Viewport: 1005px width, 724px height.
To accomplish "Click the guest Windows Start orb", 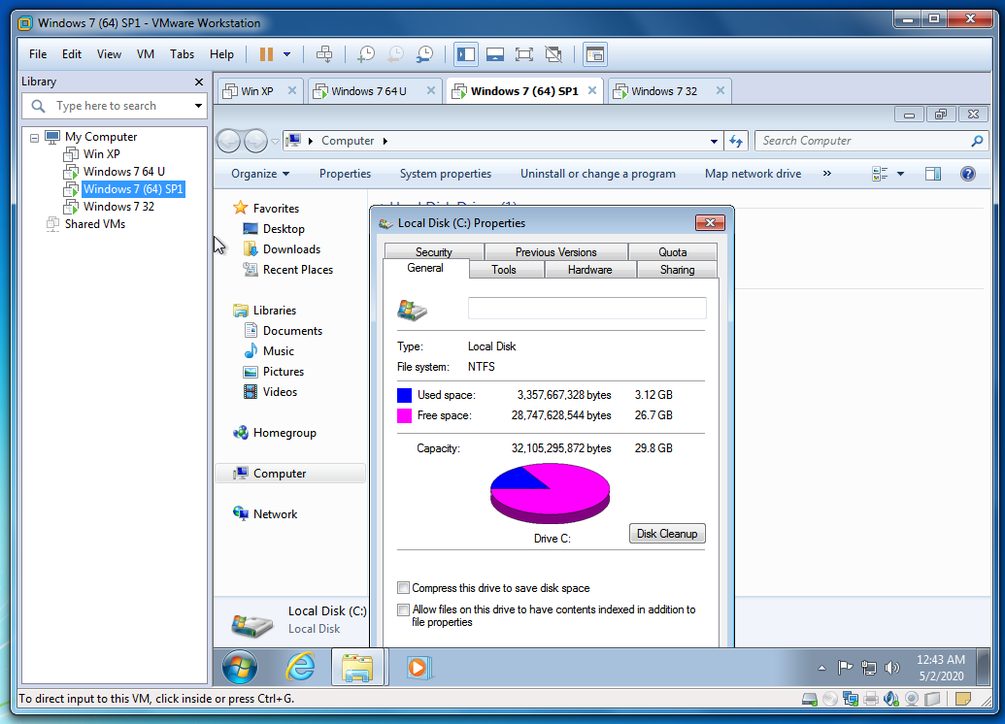I will click(240, 668).
